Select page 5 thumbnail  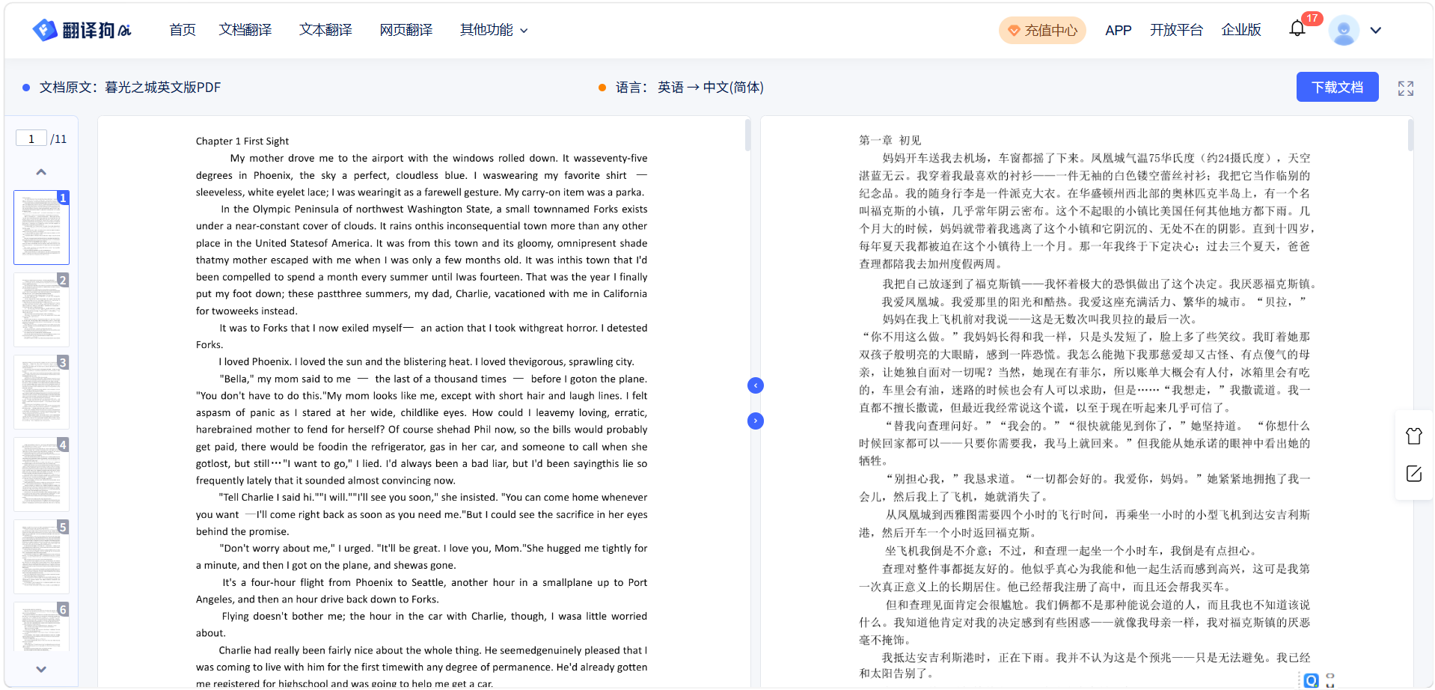point(41,557)
